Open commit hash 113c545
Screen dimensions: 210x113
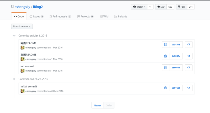tap(176, 44)
